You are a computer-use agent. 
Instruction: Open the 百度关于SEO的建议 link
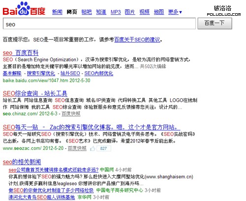click(x=137, y=40)
